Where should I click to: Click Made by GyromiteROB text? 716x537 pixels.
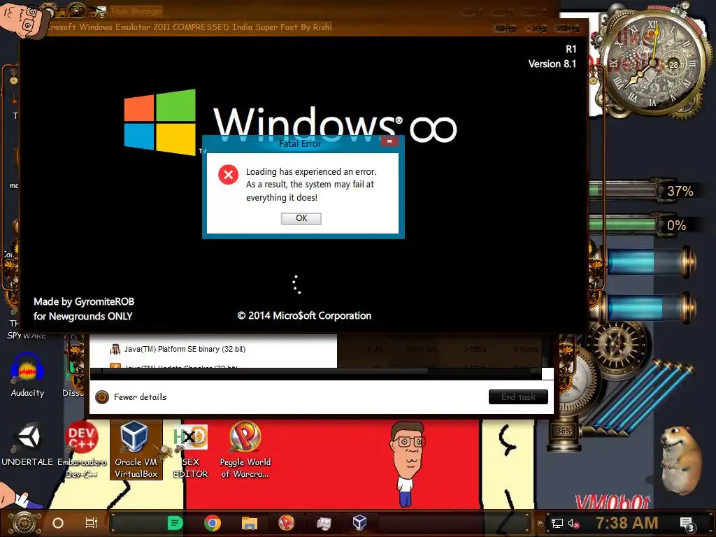pyautogui.click(x=84, y=302)
